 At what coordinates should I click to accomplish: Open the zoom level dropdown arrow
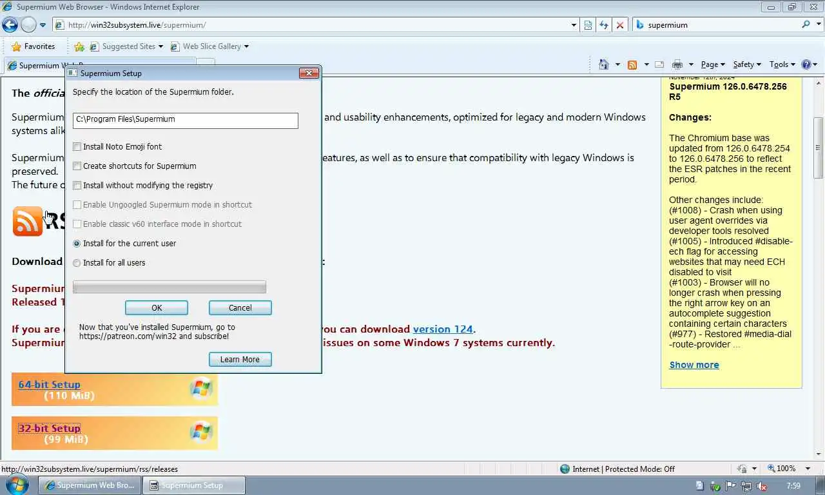click(x=808, y=469)
